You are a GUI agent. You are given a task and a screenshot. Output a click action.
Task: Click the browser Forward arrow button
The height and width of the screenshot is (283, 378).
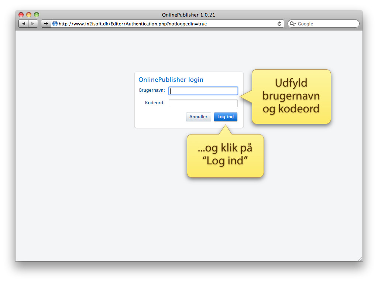click(33, 24)
